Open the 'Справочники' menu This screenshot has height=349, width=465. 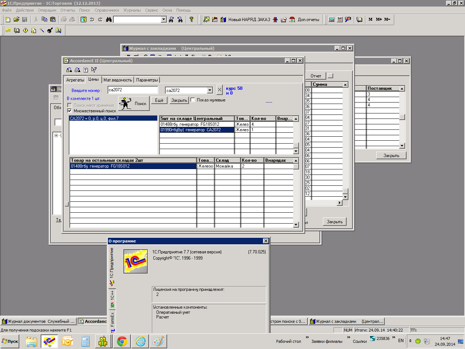pos(106,10)
